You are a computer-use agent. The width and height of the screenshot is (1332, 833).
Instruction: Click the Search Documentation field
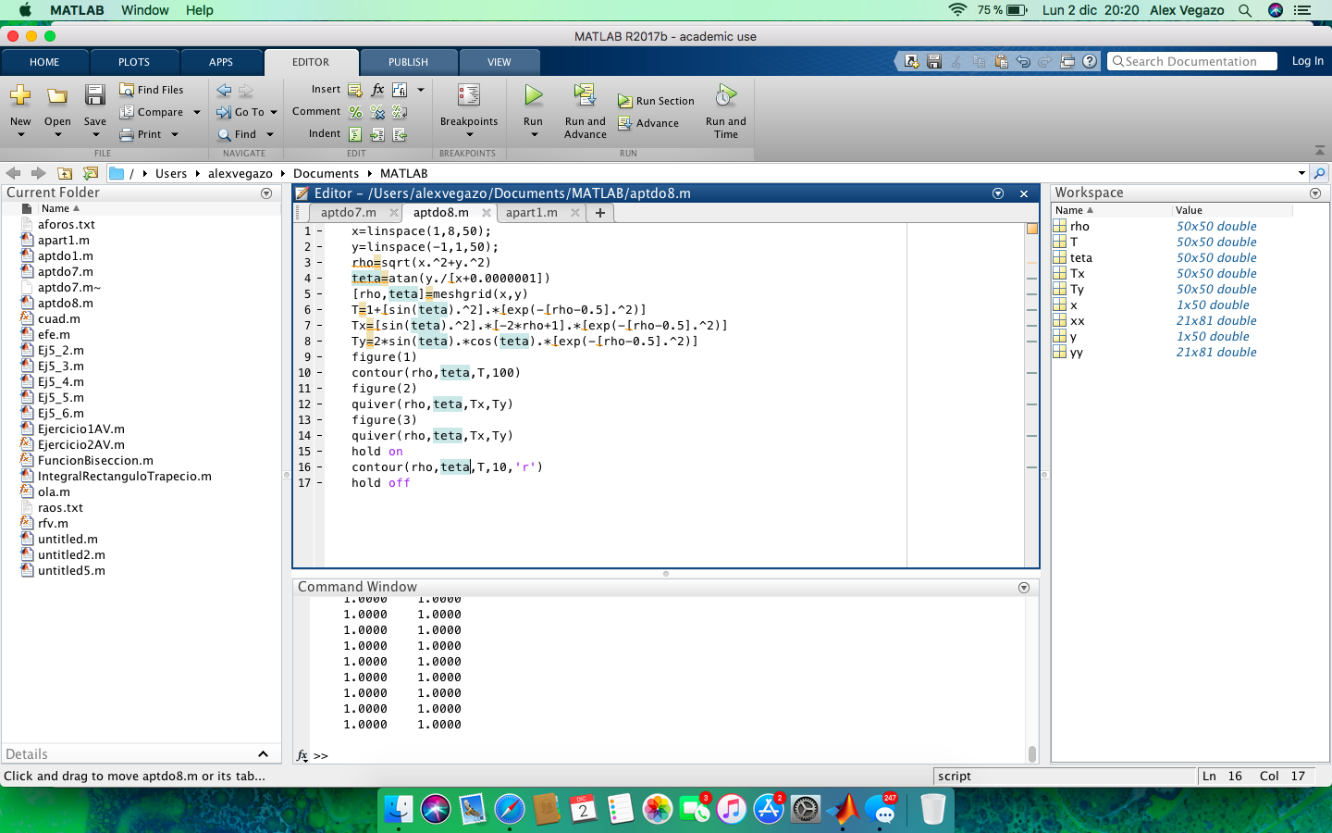[1191, 61]
